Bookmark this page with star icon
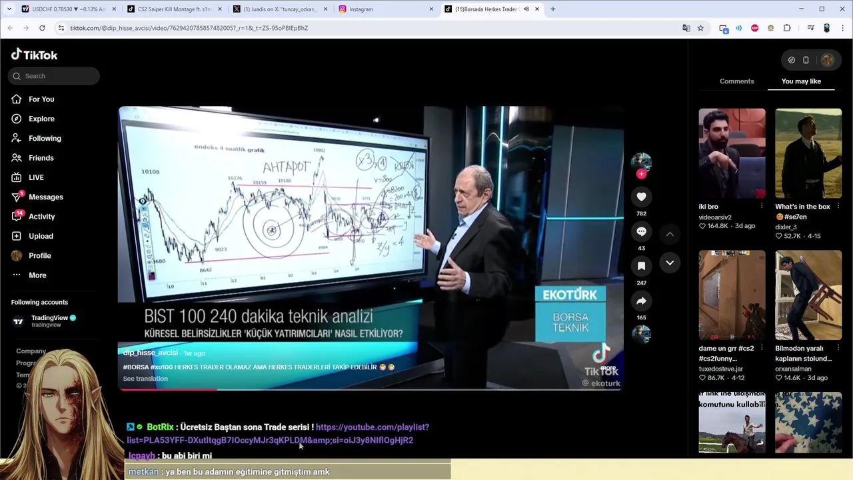Viewport: 853px width, 480px height. (x=700, y=28)
